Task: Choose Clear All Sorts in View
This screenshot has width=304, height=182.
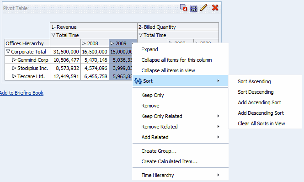Action: (265, 123)
